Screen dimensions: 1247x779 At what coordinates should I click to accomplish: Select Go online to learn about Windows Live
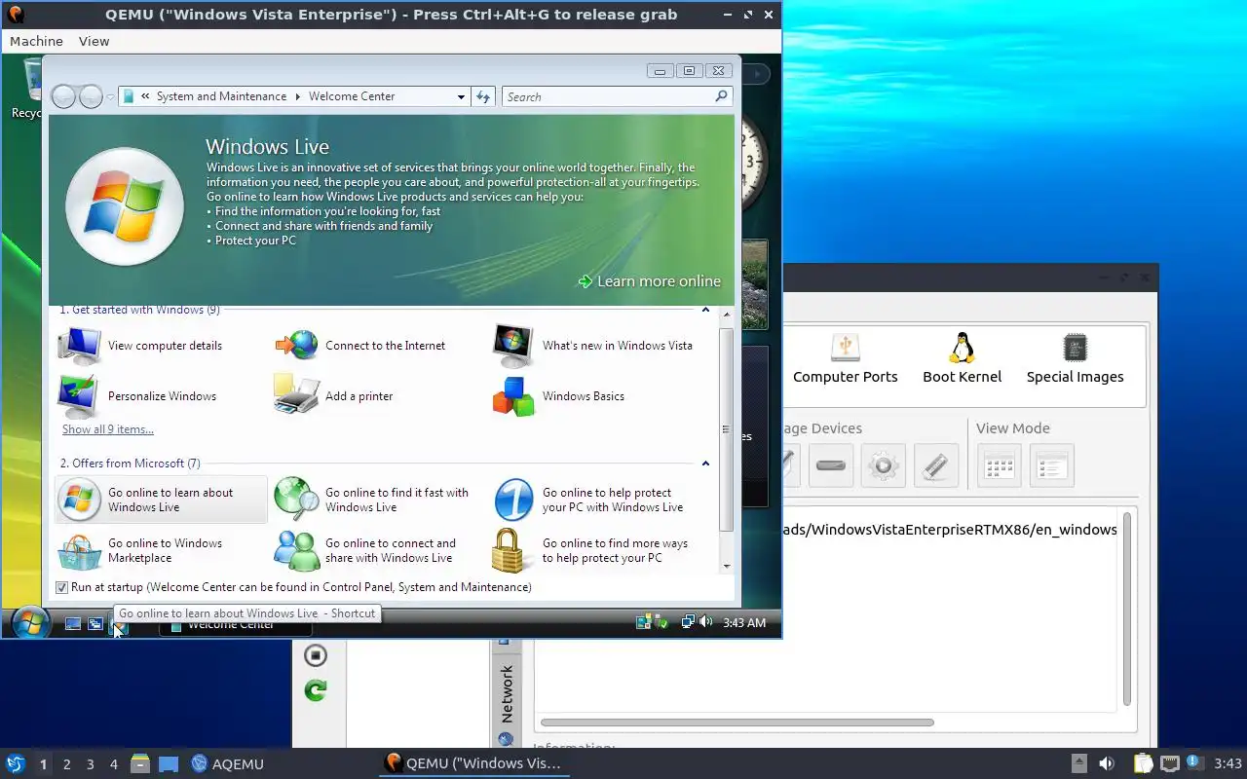(161, 500)
